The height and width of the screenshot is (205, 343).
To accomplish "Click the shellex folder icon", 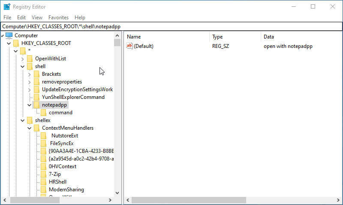I will tap(30, 120).
